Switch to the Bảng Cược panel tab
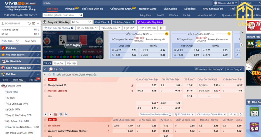261x137 pixels. pyautogui.click(x=31, y=41)
